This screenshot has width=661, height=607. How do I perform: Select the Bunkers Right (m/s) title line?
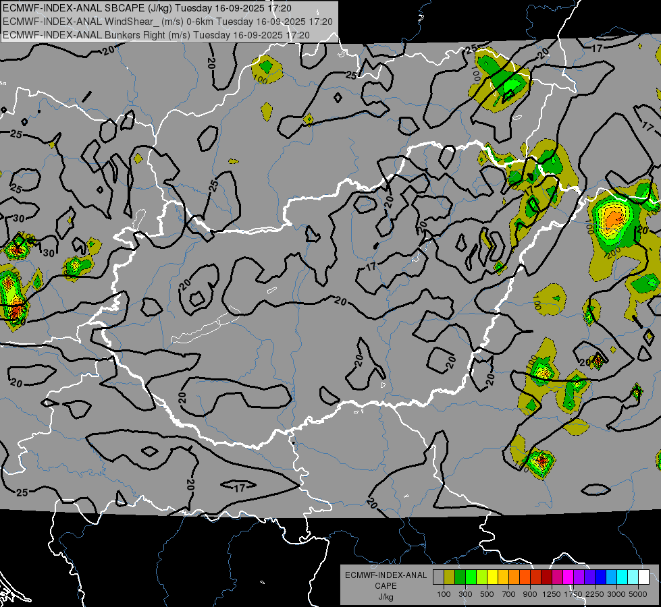pos(156,35)
